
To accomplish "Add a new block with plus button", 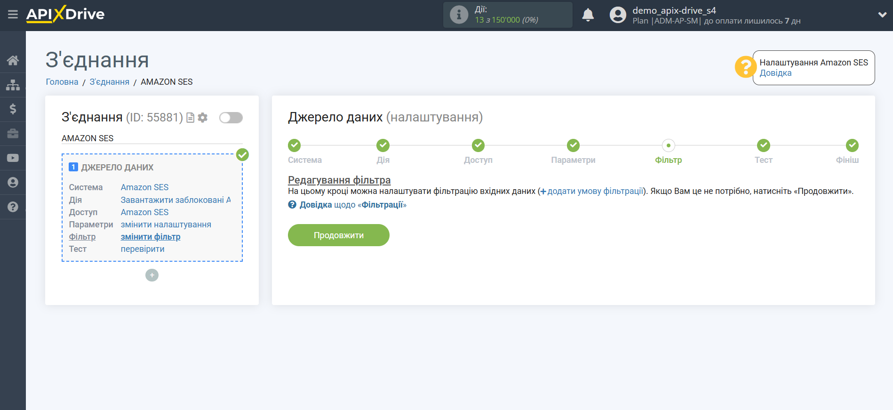I will (152, 275).
